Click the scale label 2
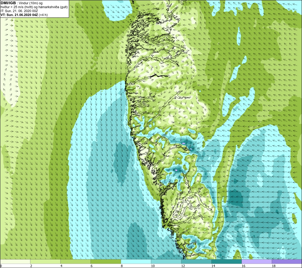Viewport: 302px width, 268px height. pyautogui.click(x=31, y=266)
